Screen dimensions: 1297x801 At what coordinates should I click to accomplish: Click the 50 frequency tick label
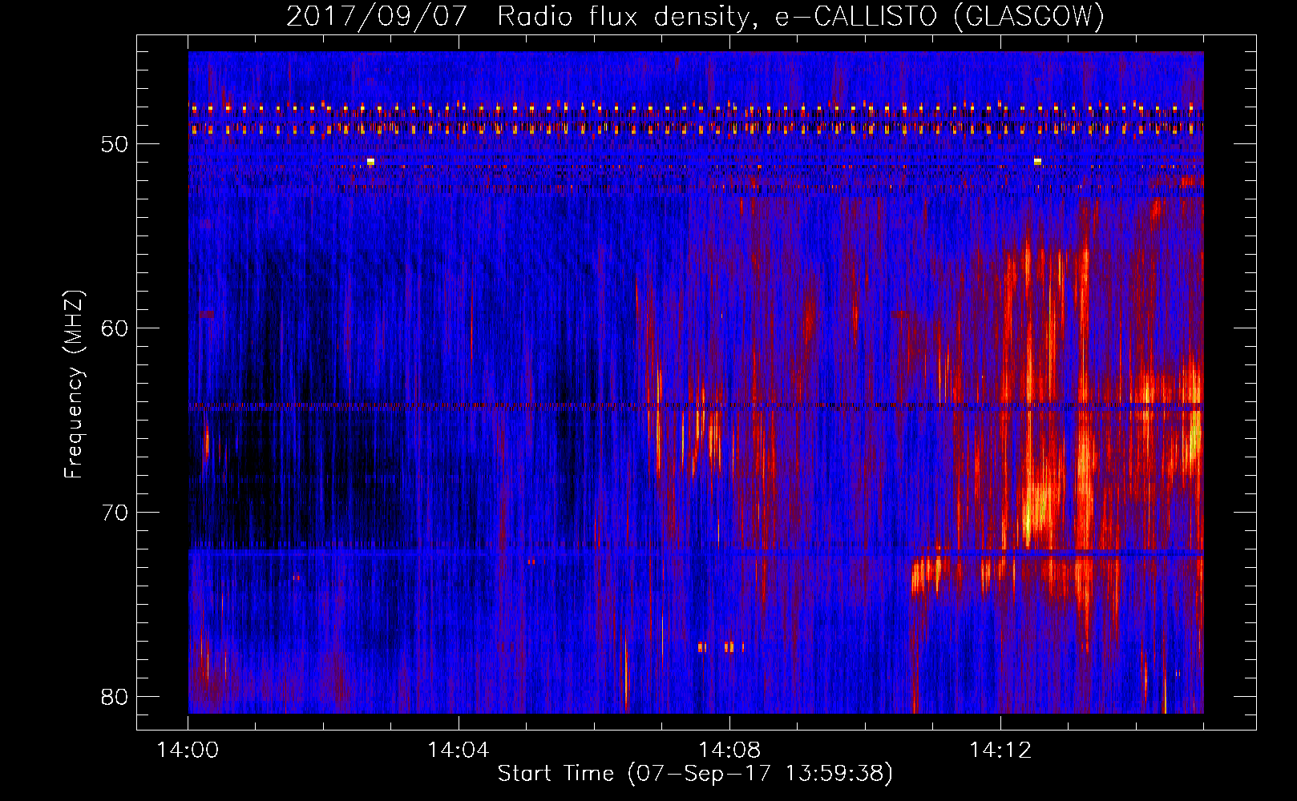[115, 144]
